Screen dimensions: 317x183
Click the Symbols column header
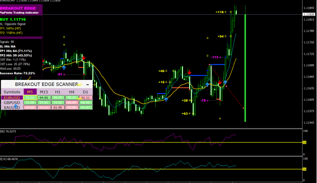pyautogui.click(x=12, y=92)
